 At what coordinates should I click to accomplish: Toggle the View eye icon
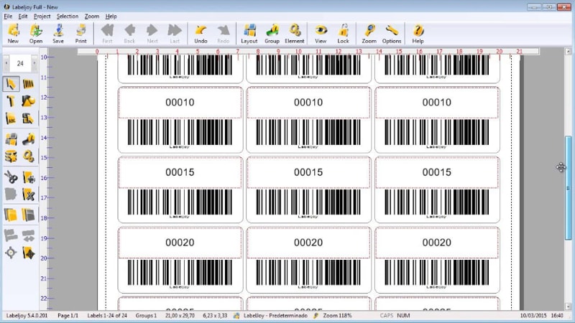click(321, 34)
